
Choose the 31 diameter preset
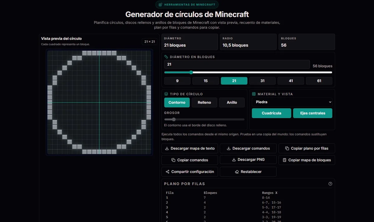262,81
